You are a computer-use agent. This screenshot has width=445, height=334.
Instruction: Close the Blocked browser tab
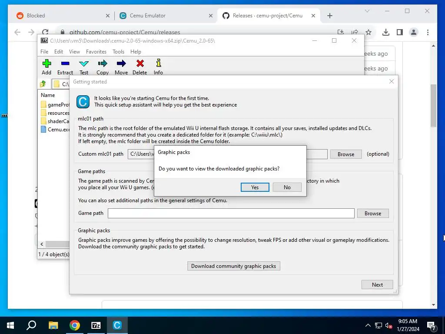[x=108, y=16]
